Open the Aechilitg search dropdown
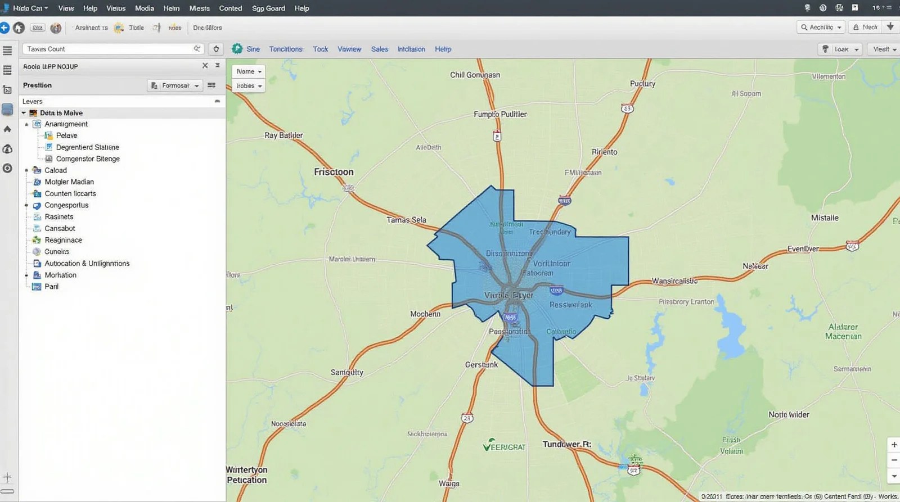The height and width of the screenshot is (502, 900). (x=821, y=27)
